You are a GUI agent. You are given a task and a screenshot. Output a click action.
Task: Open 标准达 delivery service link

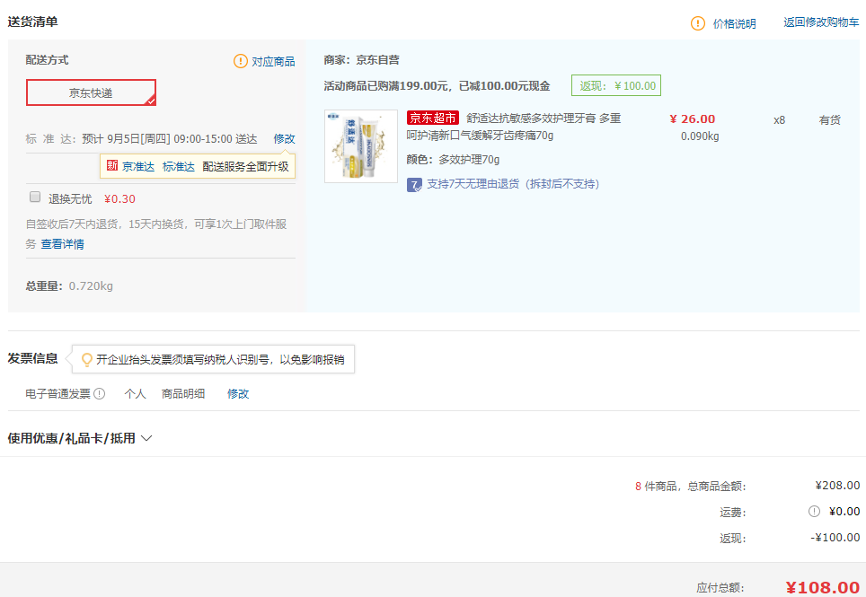point(179,167)
